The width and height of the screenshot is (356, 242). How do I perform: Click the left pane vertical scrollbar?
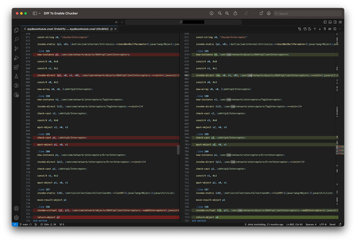tap(178, 149)
